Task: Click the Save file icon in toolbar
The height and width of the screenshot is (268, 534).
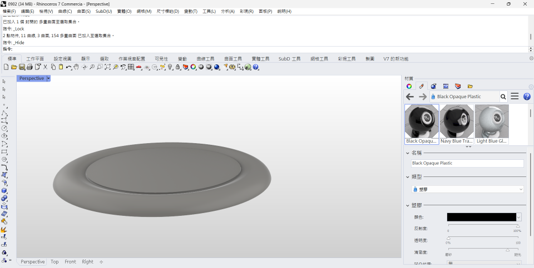Action: pyautogui.click(x=22, y=67)
